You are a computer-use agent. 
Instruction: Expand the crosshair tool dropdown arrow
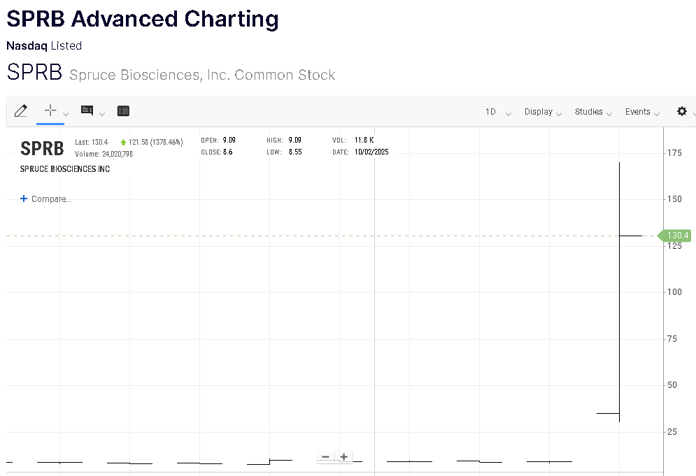click(x=66, y=114)
